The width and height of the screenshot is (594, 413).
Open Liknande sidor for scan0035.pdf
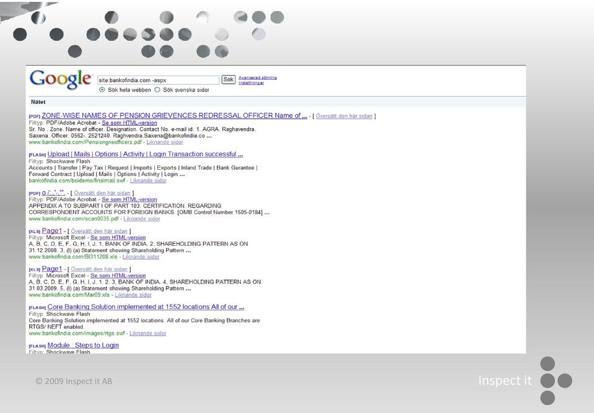(142, 219)
